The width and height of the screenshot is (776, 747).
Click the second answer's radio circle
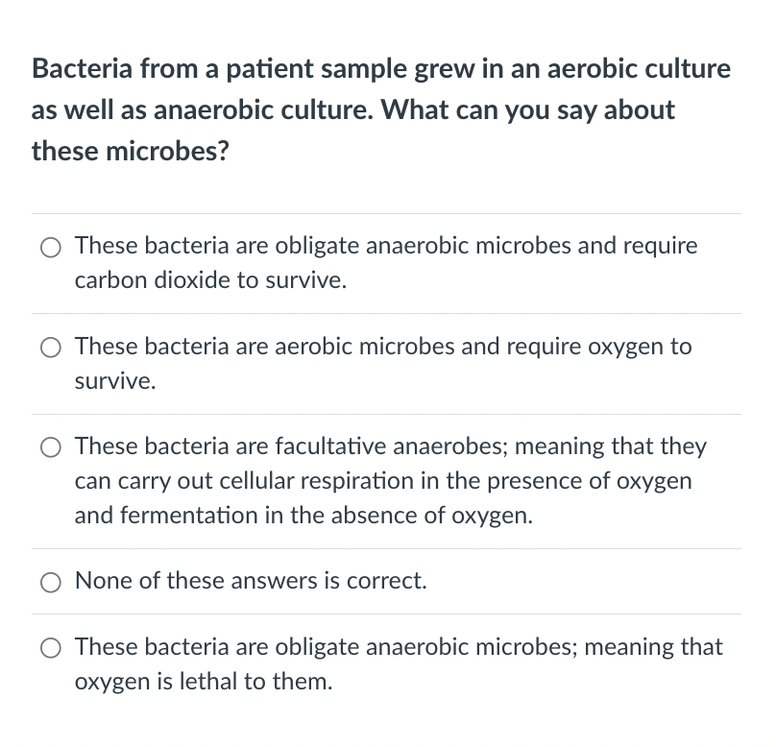tap(50, 348)
